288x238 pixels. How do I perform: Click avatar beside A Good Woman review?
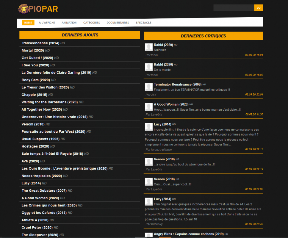pyautogui.click(x=149, y=107)
